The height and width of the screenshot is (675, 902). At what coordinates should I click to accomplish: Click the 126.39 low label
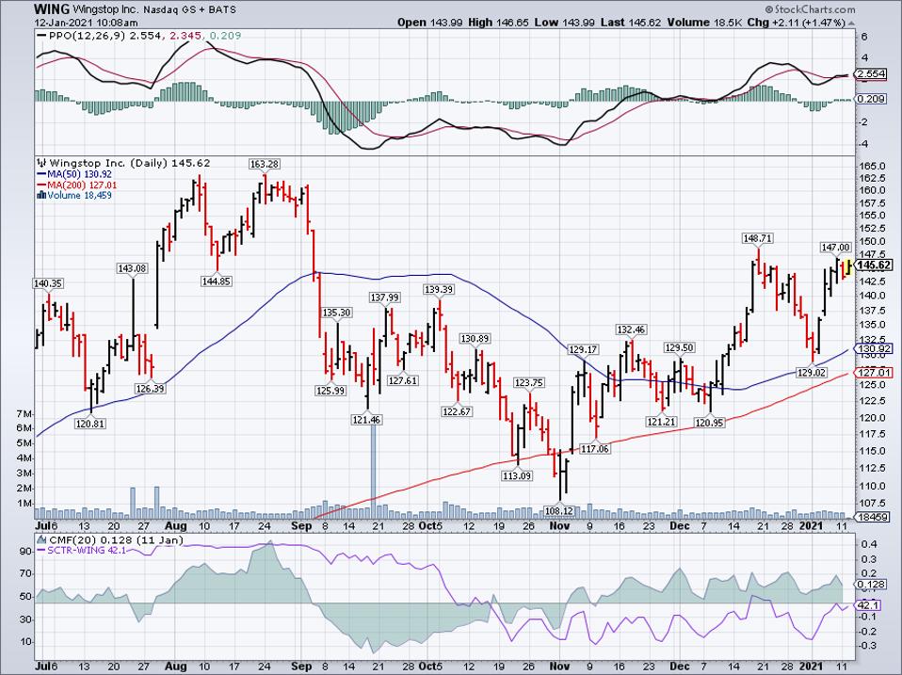[x=151, y=389]
